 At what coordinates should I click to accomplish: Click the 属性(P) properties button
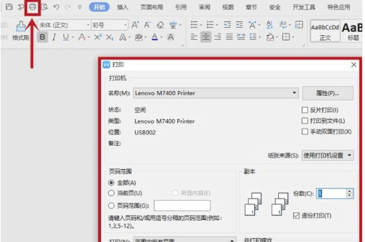click(x=328, y=93)
